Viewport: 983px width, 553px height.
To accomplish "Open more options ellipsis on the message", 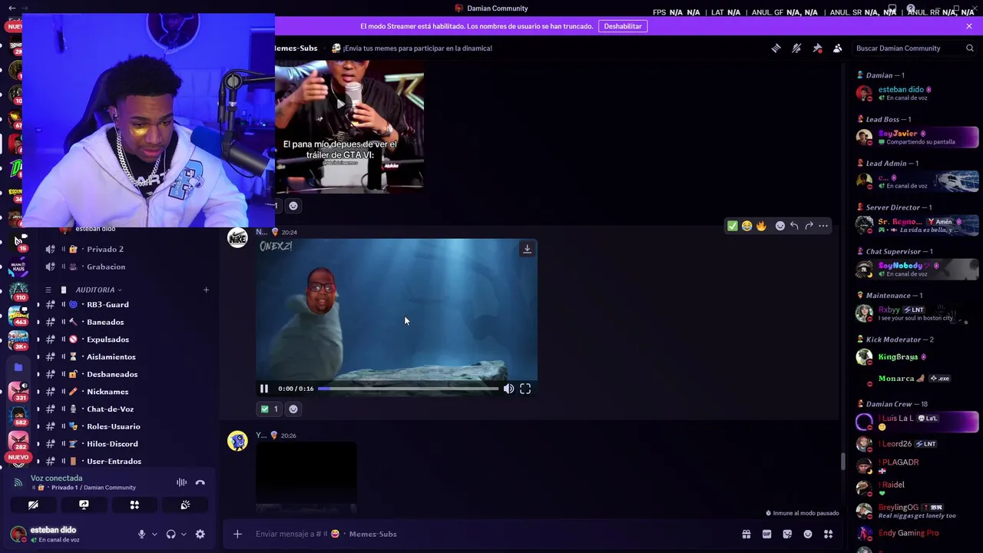I will click(x=823, y=226).
